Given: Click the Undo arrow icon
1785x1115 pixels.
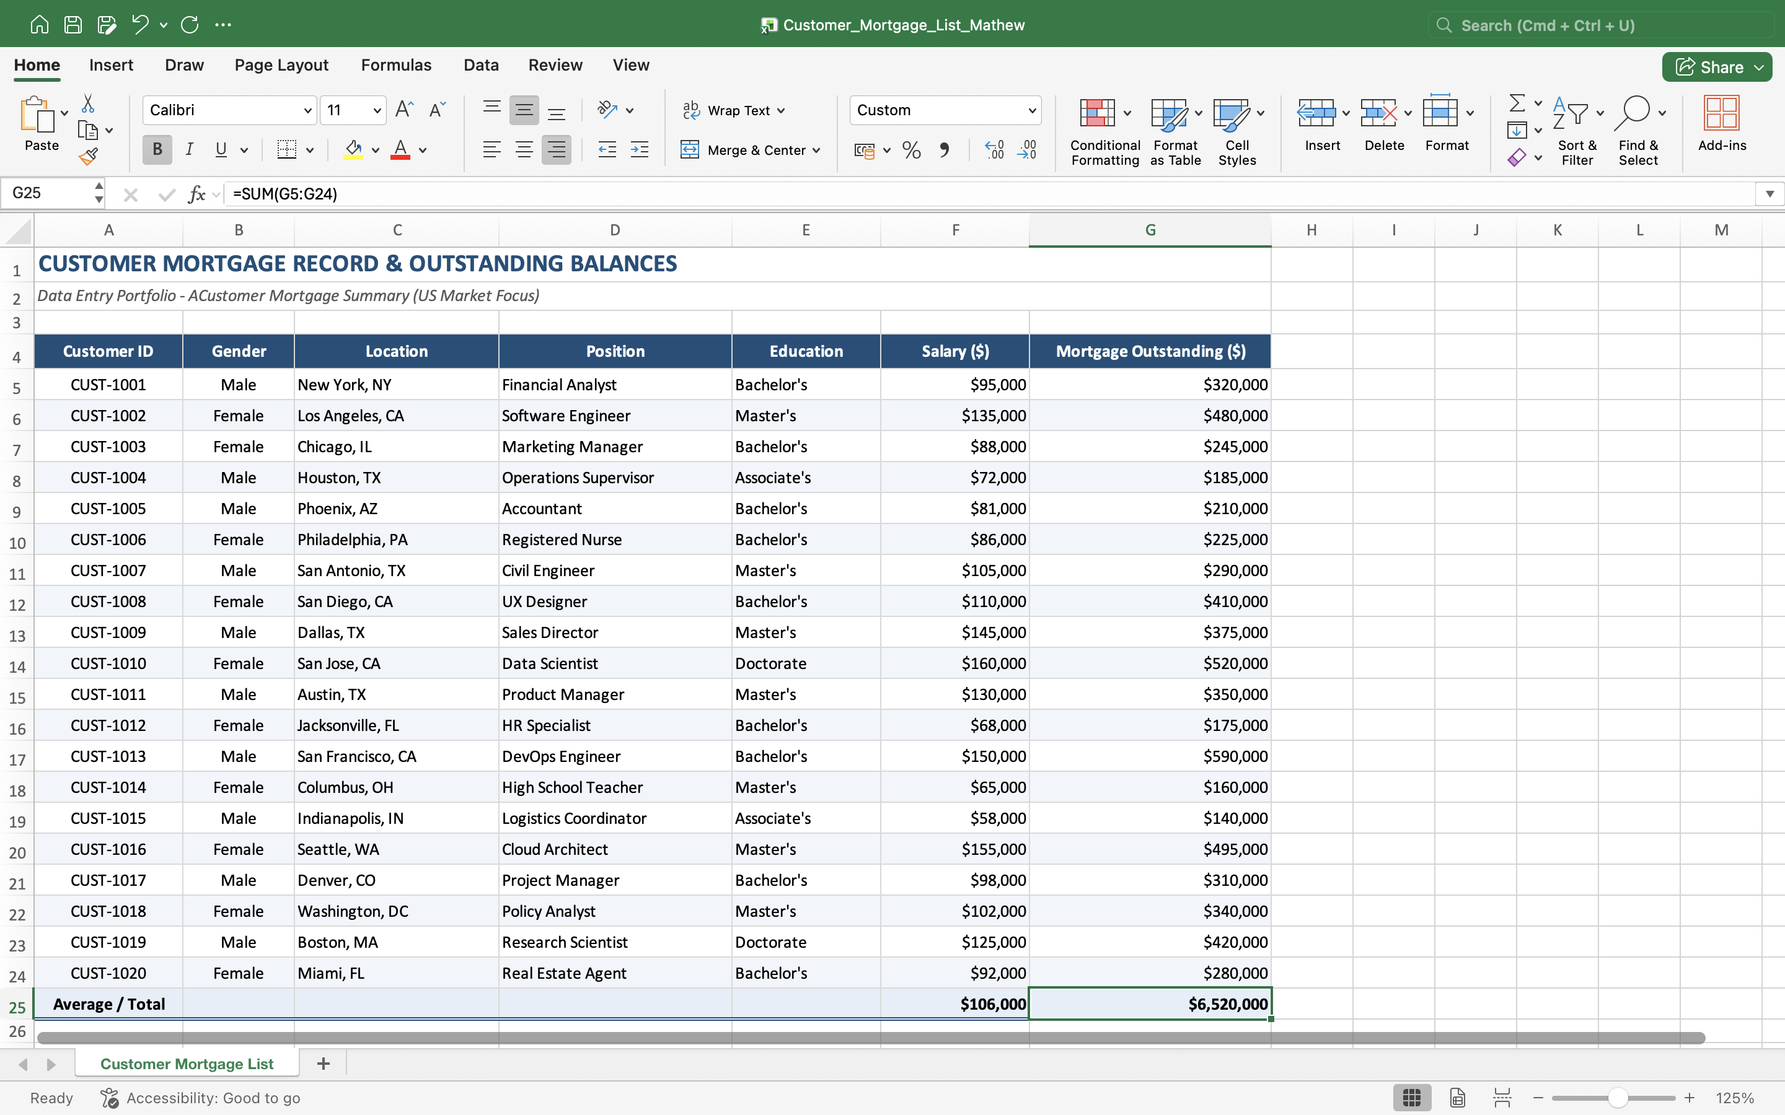Looking at the screenshot, I should pyautogui.click(x=139, y=25).
